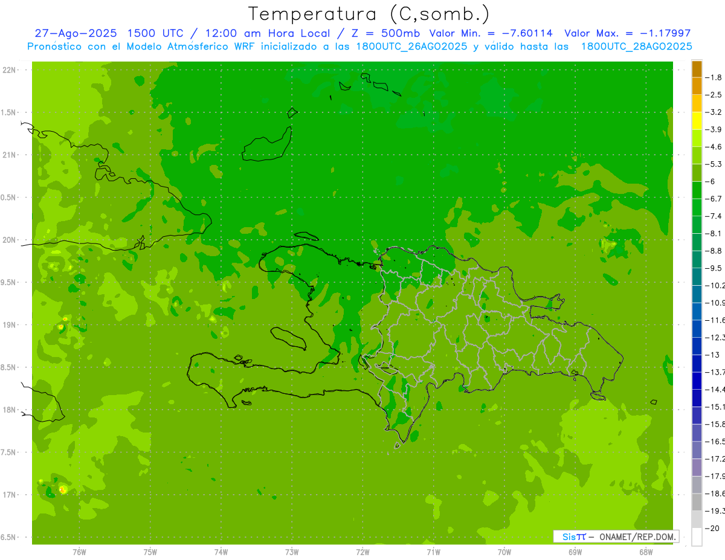Screen dimensions: 725x560
Task: Click the dark orange swatch above -1.8
Action: click(697, 69)
